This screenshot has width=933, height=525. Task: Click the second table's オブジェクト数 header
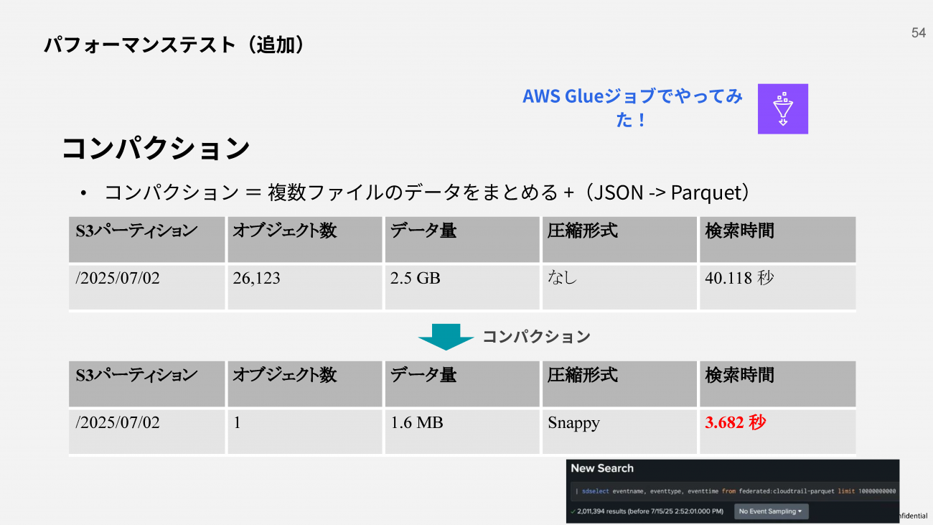click(x=304, y=384)
